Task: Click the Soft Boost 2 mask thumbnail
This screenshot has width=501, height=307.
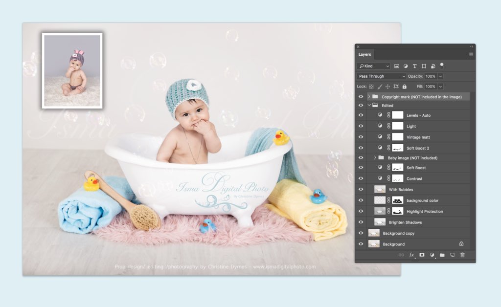Action: pyautogui.click(x=397, y=148)
